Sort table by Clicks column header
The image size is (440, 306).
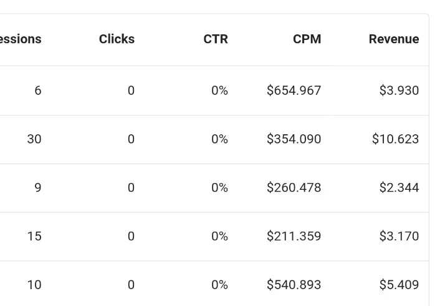tap(117, 39)
